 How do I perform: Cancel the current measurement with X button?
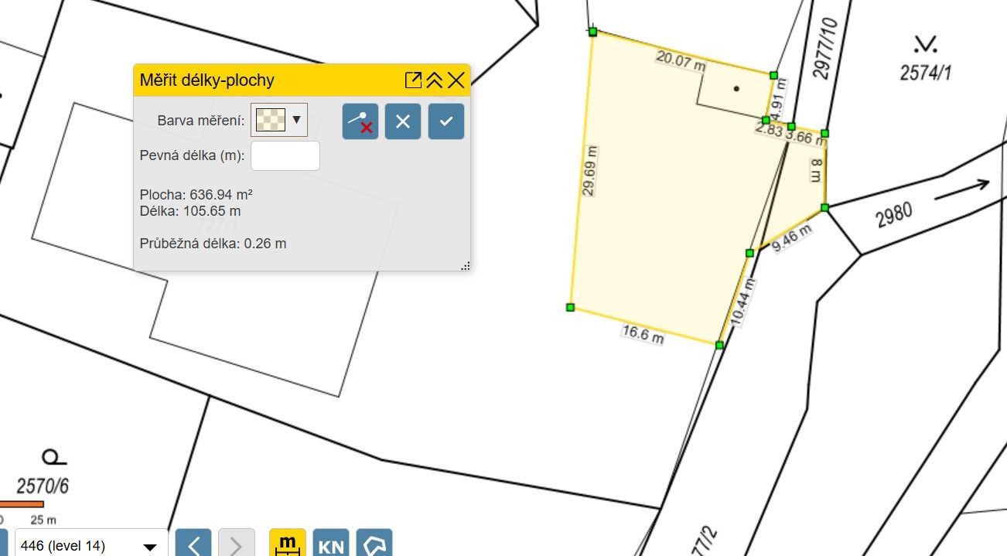click(x=403, y=121)
